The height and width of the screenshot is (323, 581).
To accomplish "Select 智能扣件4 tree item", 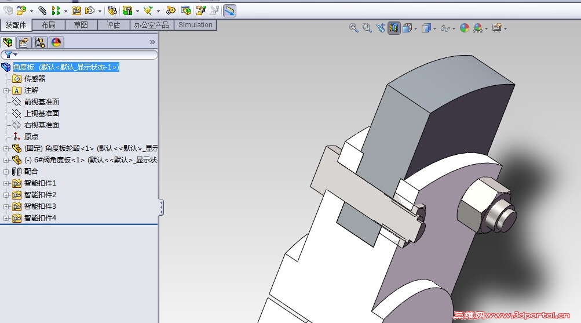I will tap(40, 218).
